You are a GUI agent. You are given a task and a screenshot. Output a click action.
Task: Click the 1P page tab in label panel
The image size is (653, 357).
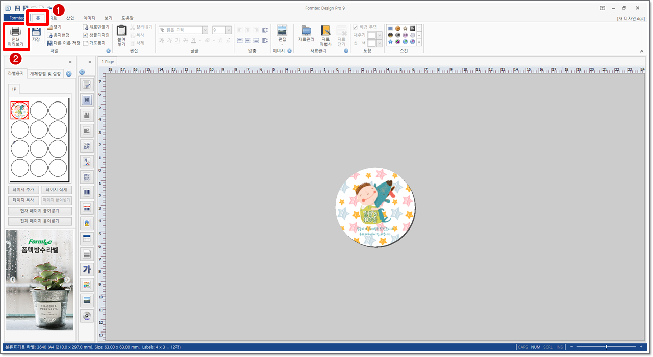click(x=14, y=89)
